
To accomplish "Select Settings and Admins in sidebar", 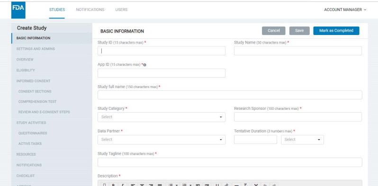I will [36, 49].
